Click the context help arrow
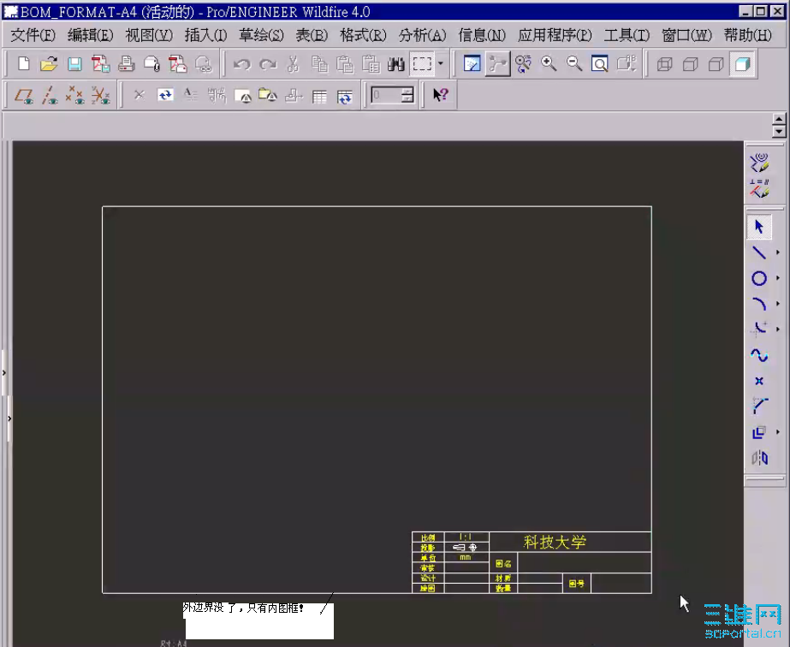 [x=440, y=95]
